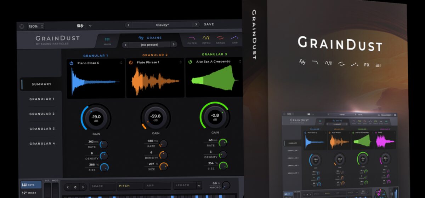Toggle Granular 2 power button
The height and width of the screenshot is (198, 425).
click(x=131, y=62)
